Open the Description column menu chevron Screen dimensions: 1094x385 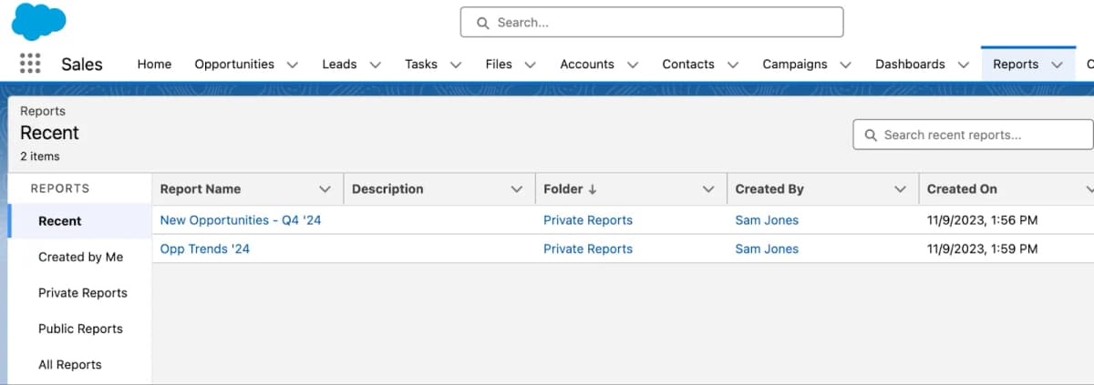517,189
